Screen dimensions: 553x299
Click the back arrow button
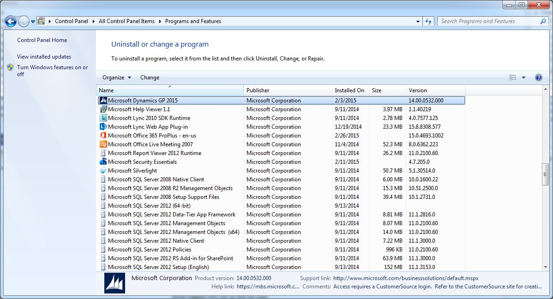click(x=11, y=22)
